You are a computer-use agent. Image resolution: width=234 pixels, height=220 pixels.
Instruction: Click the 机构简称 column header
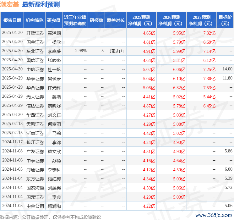35,20
